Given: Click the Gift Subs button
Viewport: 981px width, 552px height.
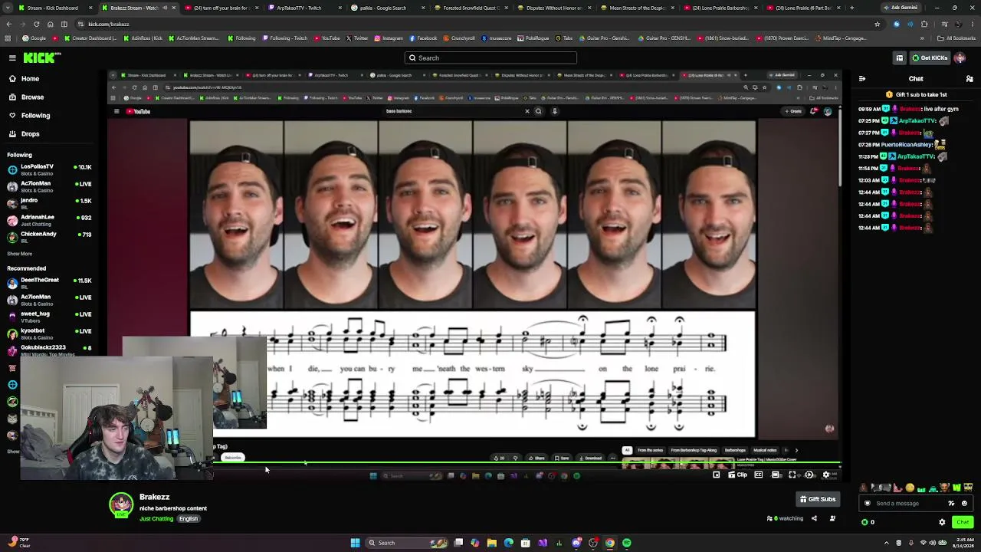Looking at the screenshot, I should [x=817, y=499].
